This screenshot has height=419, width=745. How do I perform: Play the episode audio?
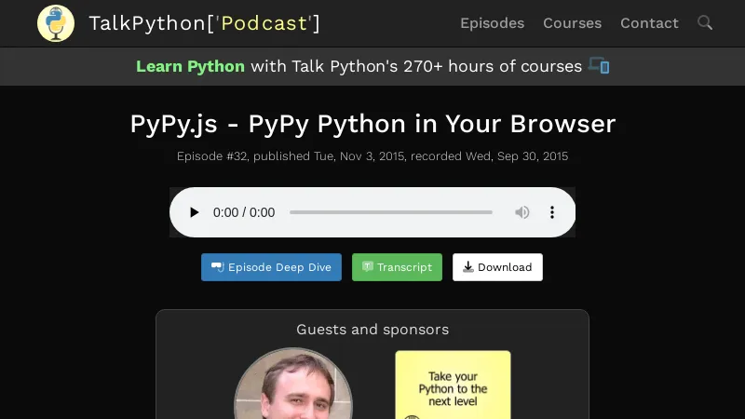[194, 212]
